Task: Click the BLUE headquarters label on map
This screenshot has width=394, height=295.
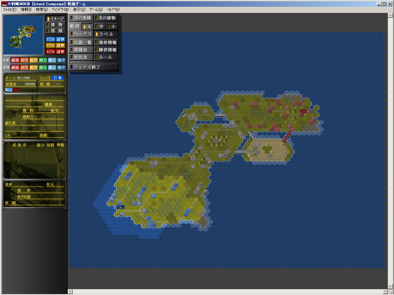Action: (x=121, y=207)
